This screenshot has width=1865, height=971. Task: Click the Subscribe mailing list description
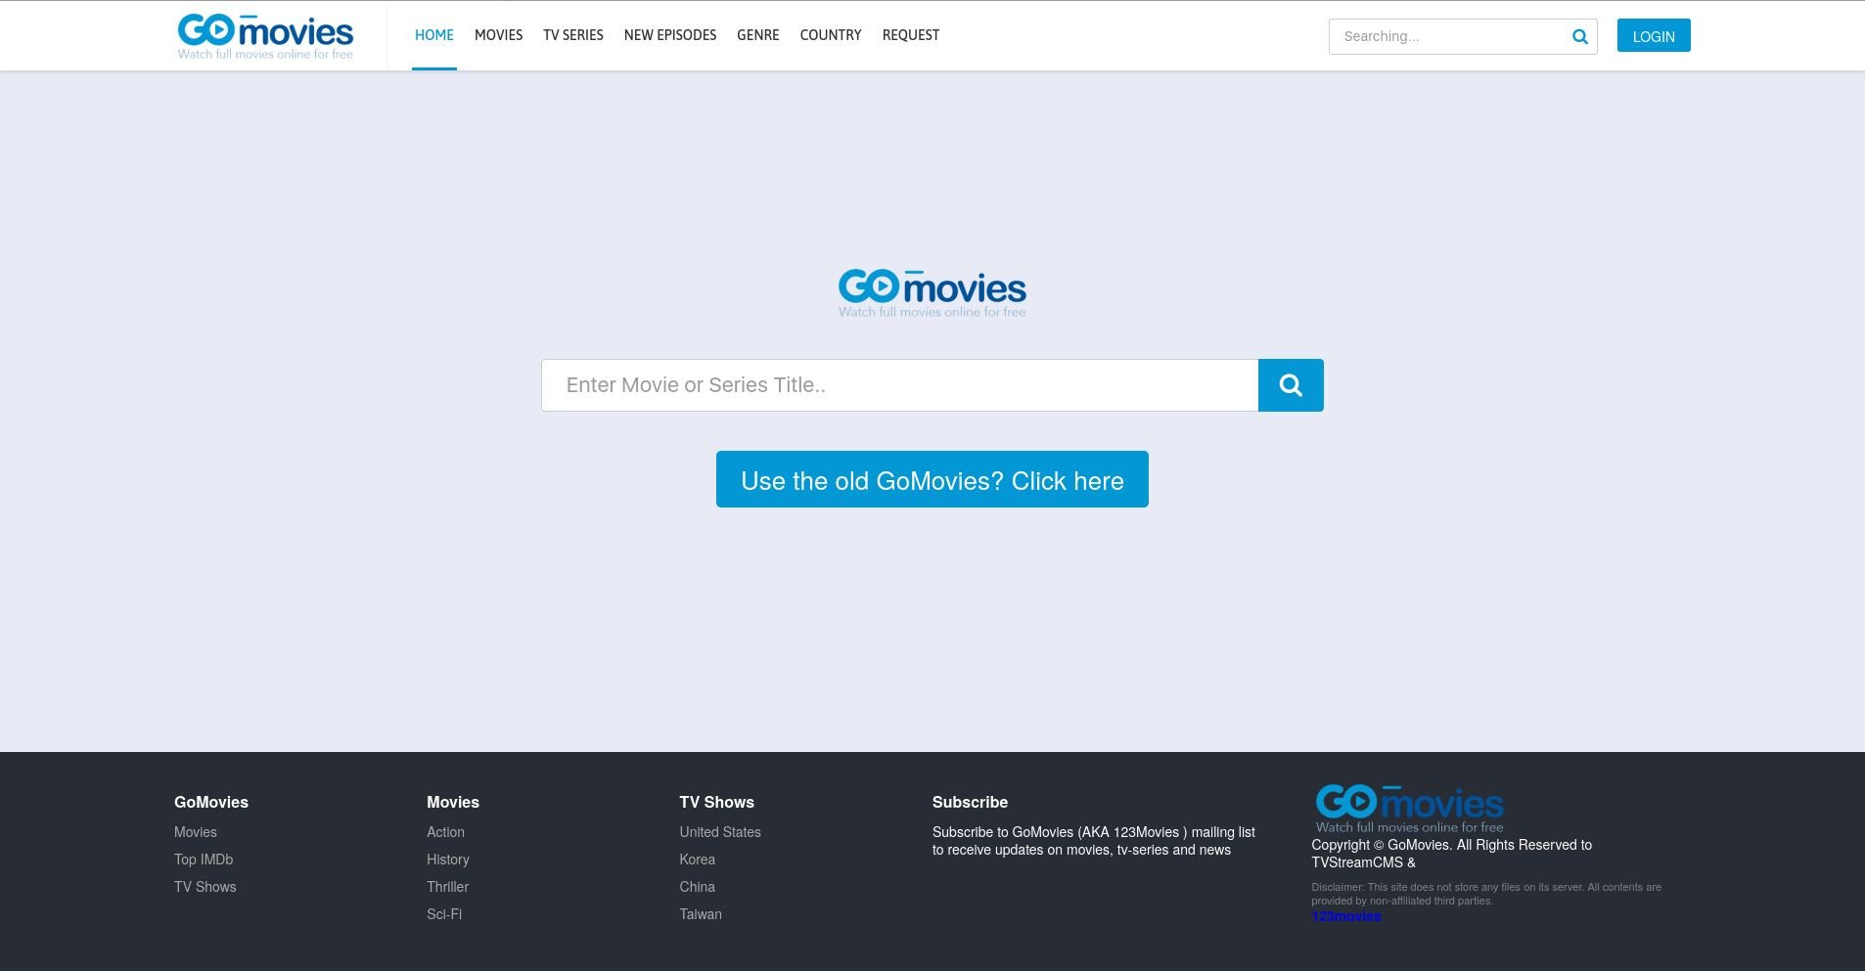click(1094, 841)
